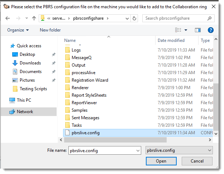Click the Cancel button
This screenshot has height=174, width=224.
197,161
